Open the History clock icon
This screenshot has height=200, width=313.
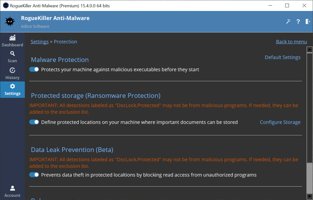coord(12,70)
